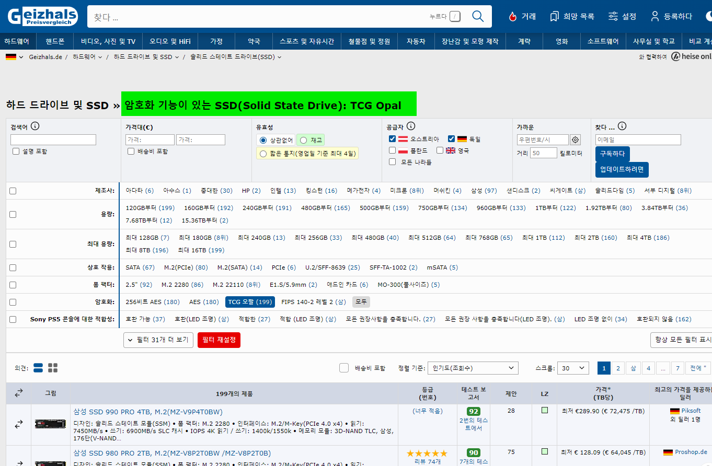Screen dimensions: 712x466
Task: Click the flame 거래 deals icon
Action: [512, 17]
